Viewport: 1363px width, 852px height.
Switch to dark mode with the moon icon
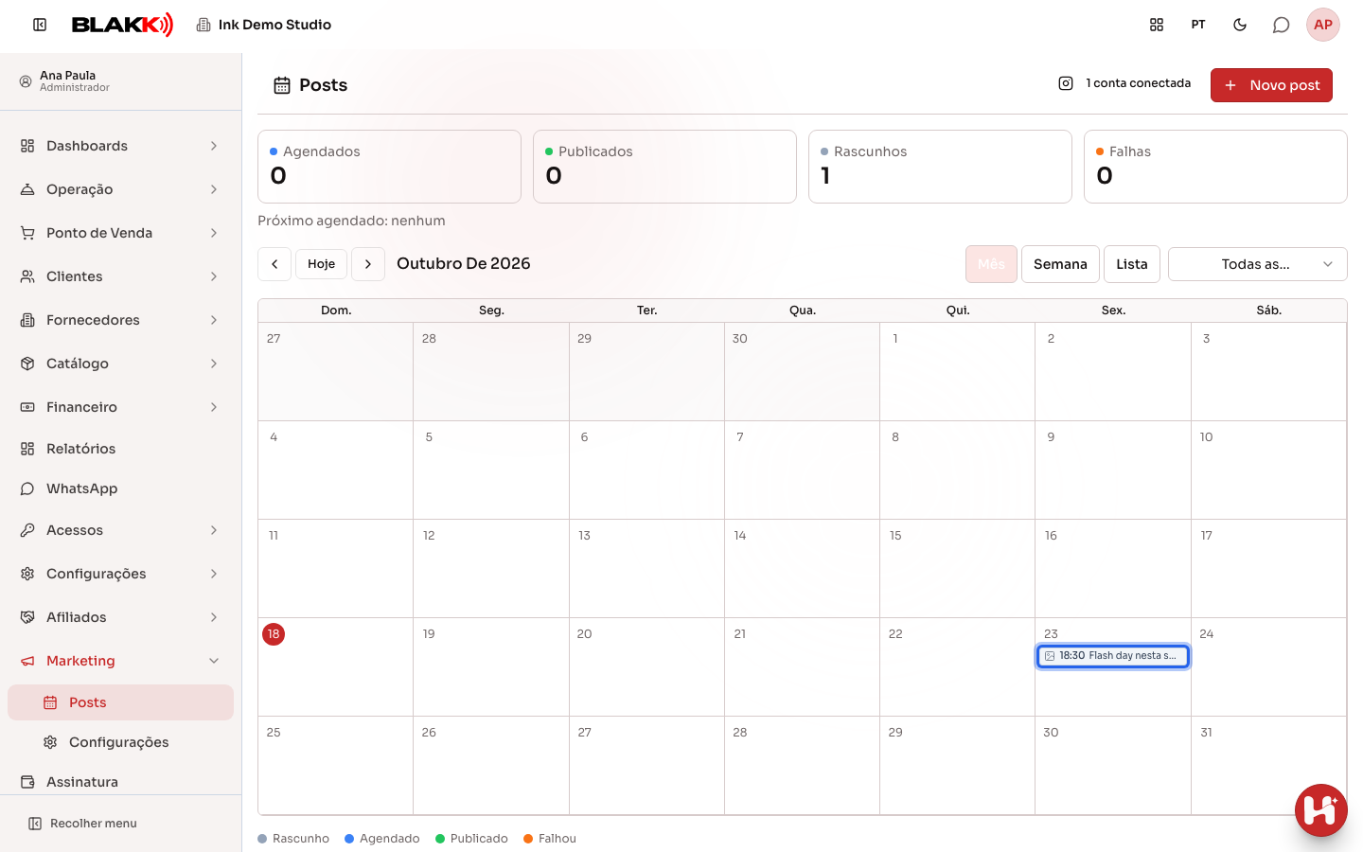point(1240,25)
